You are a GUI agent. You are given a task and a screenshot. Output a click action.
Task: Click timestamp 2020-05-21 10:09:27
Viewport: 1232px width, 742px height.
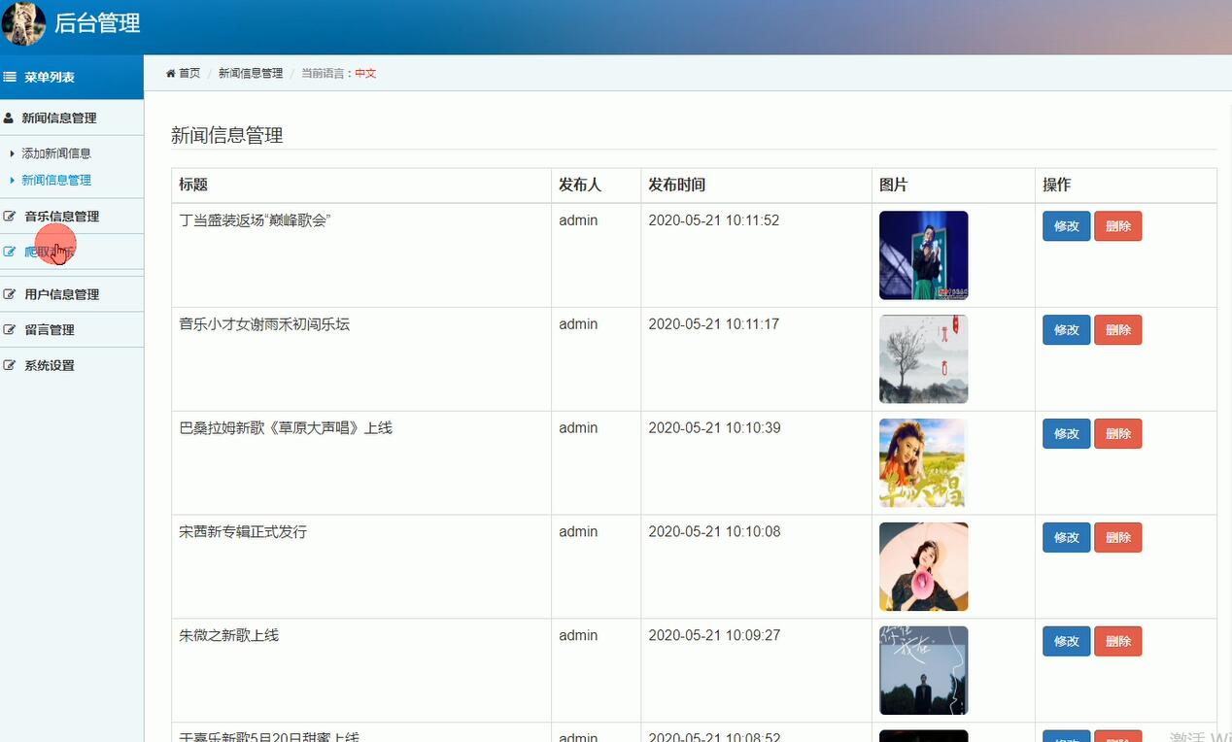pyautogui.click(x=714, y=635)
